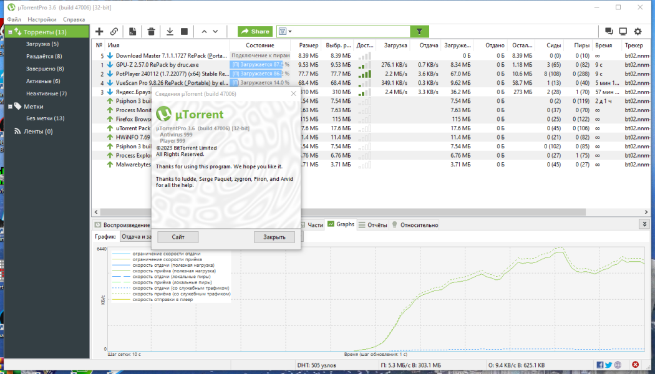Expand the bottom panel with the double-chevron button
Viewport: 655px width, 374px height.
[x=643, y=224]
